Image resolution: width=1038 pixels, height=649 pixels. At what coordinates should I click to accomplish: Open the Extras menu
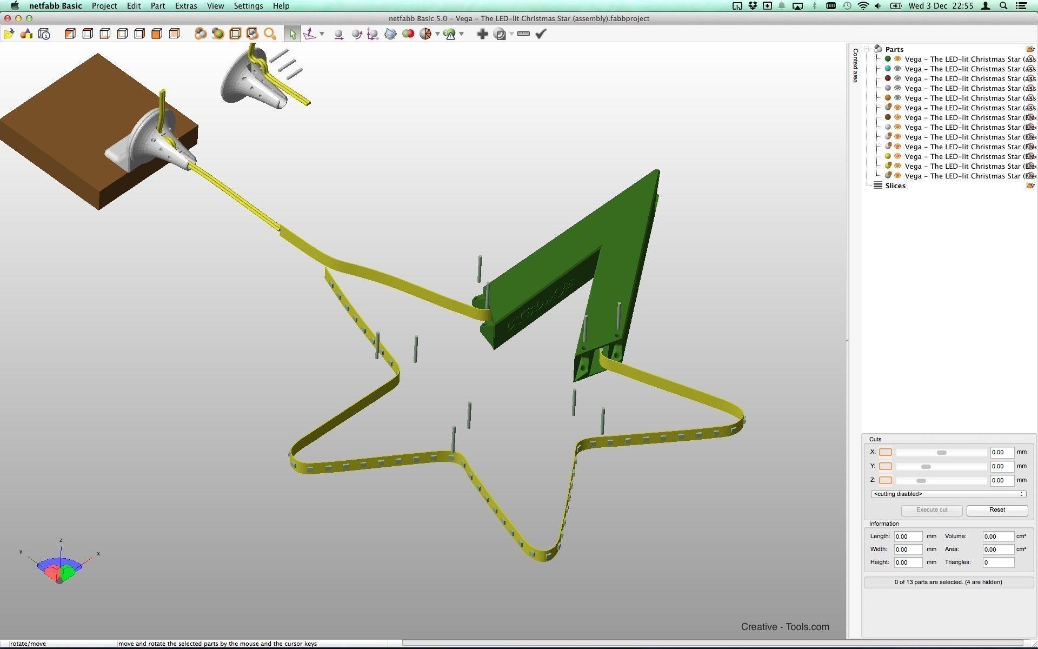(185, 6)
